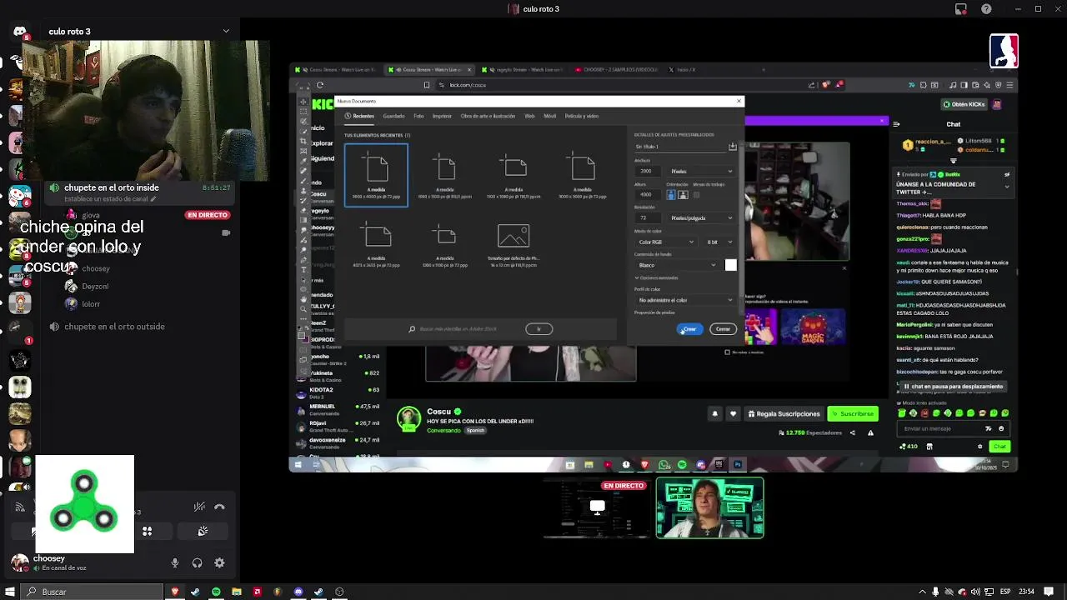Deafen audio with headphones icon
This screenshot has height=600, width=1067.
[197, 562]
